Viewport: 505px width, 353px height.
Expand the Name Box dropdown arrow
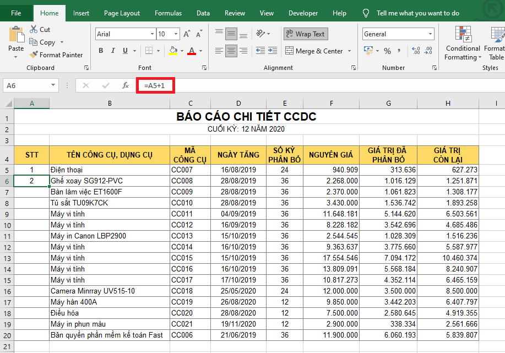(53, 85)
